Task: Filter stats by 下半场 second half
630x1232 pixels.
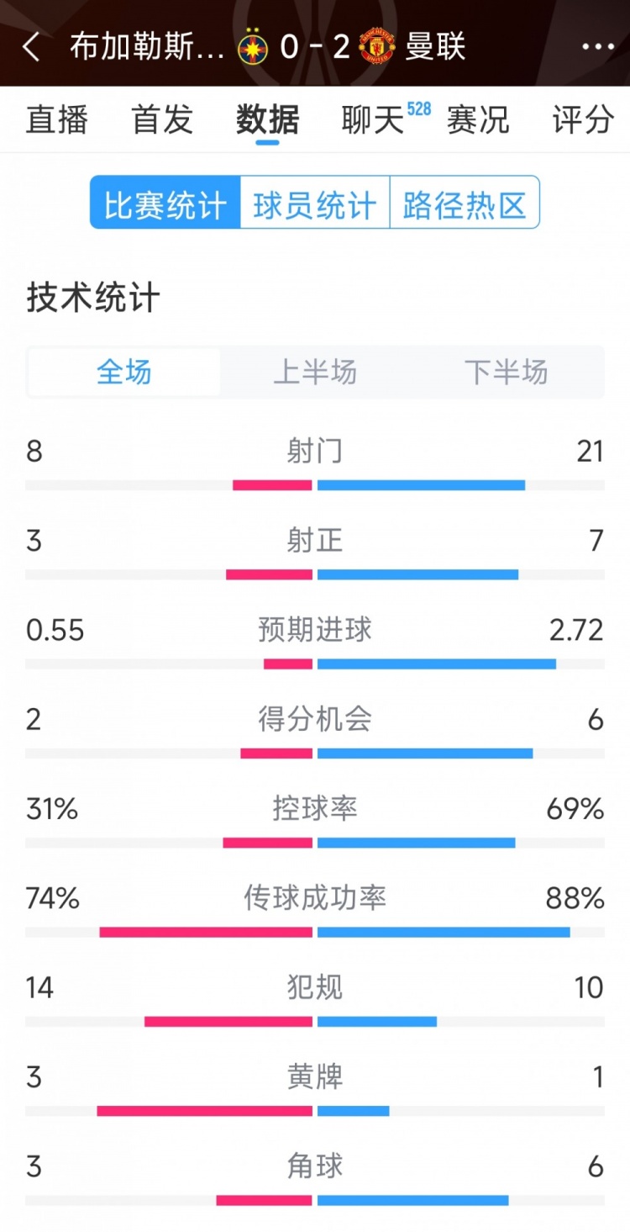Action: pos(506,372)
